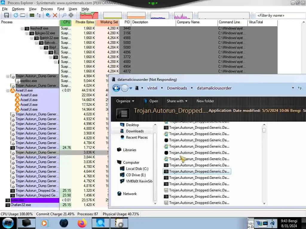Collapse the Aiaohedf.exe tree node
The height and width of the screenshot is (229, 306).
[x=22, y=29]
